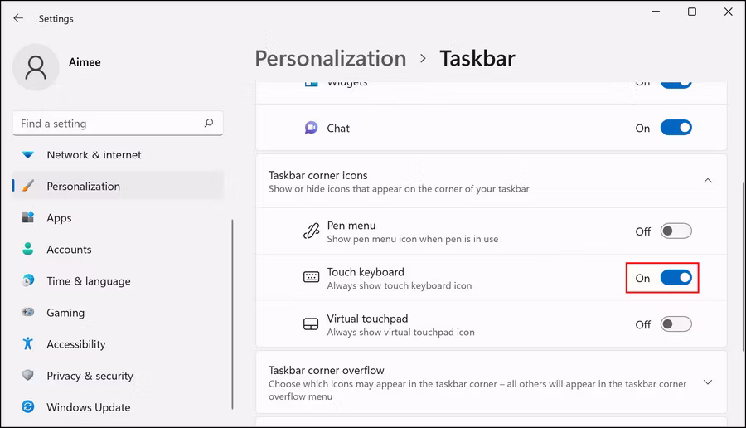Viewport: 746px width, 428px height.
Task: Click 'Always show touch keyboard icon' description
Action: (x=400, y=285)
